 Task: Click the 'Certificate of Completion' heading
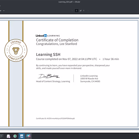(57, 40)
